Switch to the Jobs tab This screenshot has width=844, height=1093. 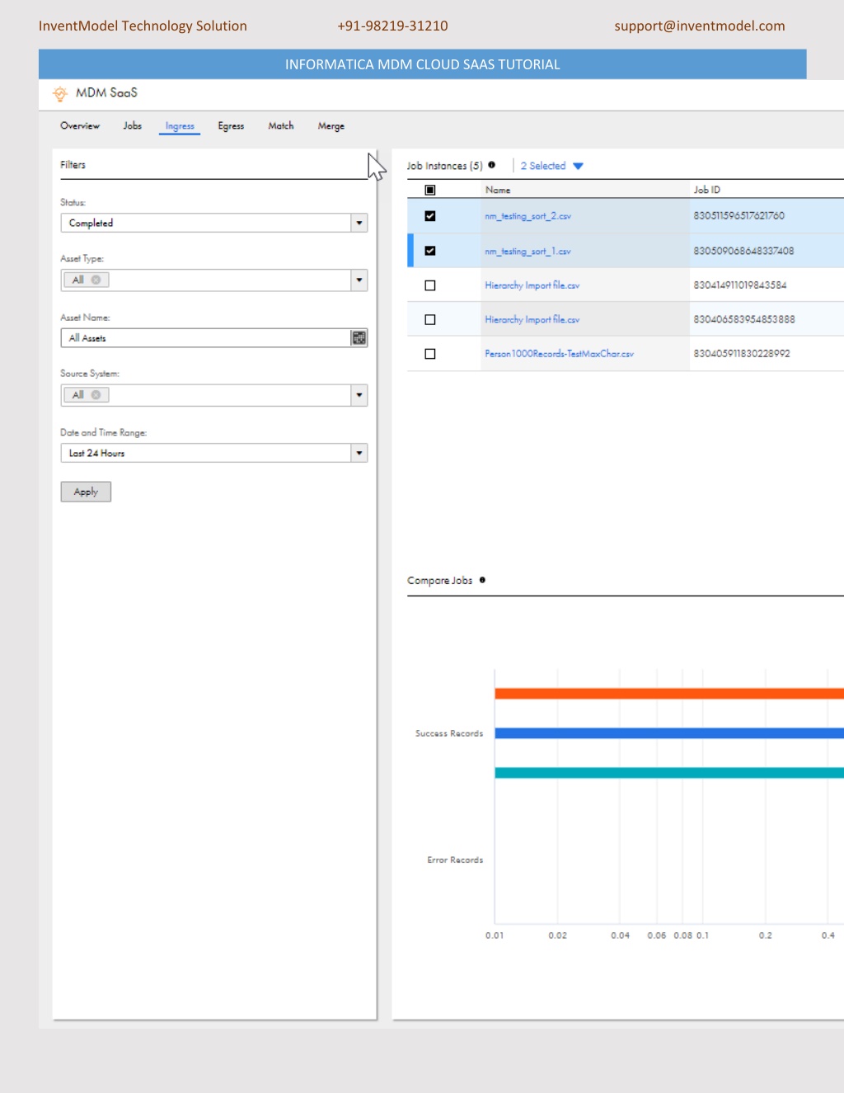[x=133, y=125]
